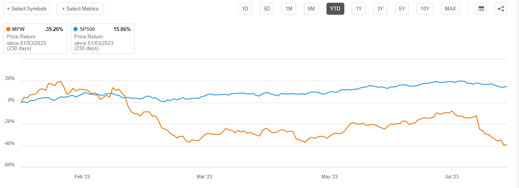Pick the 10Y range button
The height and width of the screenshot is (188, 519).
[425, 9]
